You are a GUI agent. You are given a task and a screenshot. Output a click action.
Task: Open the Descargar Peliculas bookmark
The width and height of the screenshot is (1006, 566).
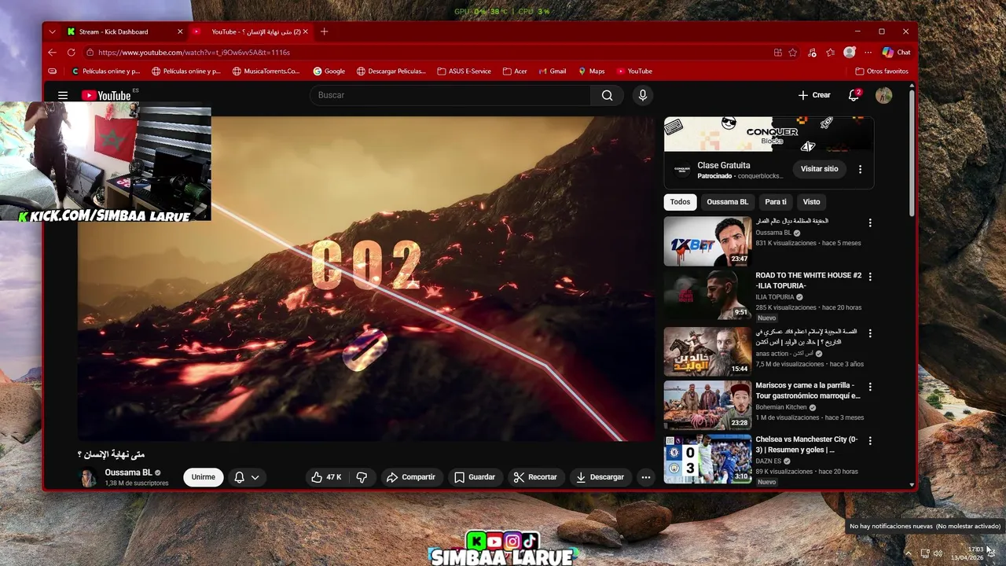[391, 71]
